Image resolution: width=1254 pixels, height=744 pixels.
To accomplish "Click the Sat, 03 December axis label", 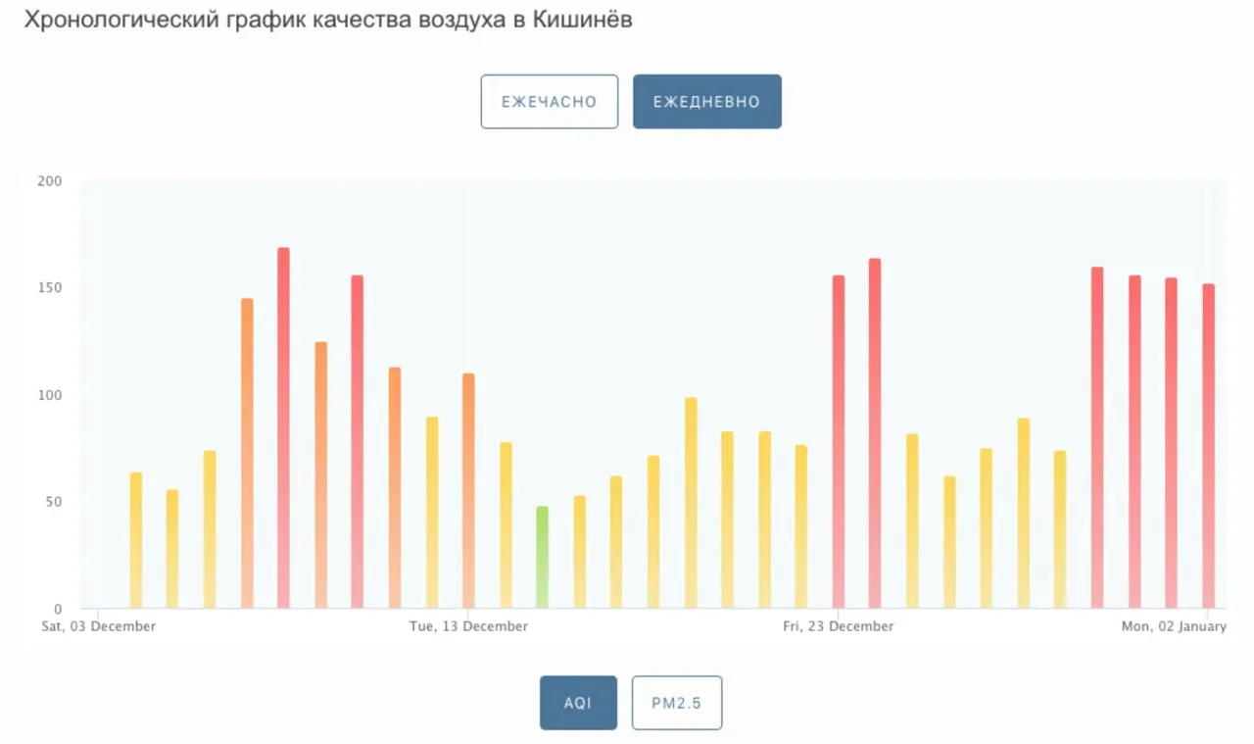I will tap(98, 625).
